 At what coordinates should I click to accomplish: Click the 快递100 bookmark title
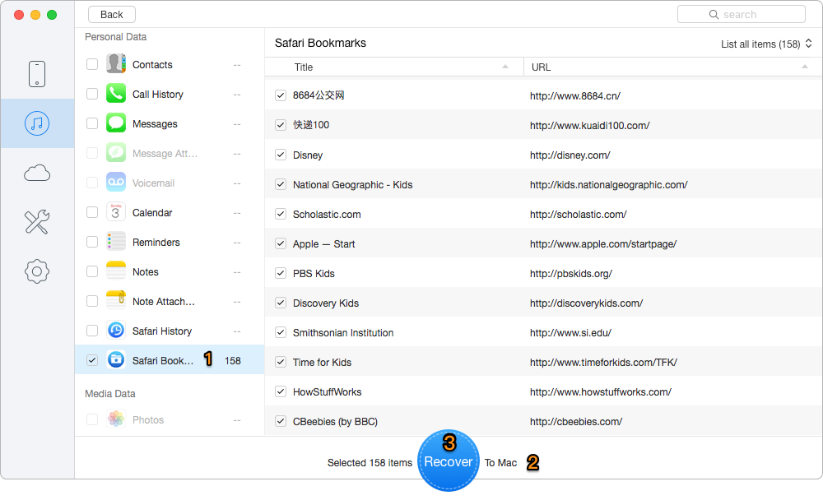311,125
